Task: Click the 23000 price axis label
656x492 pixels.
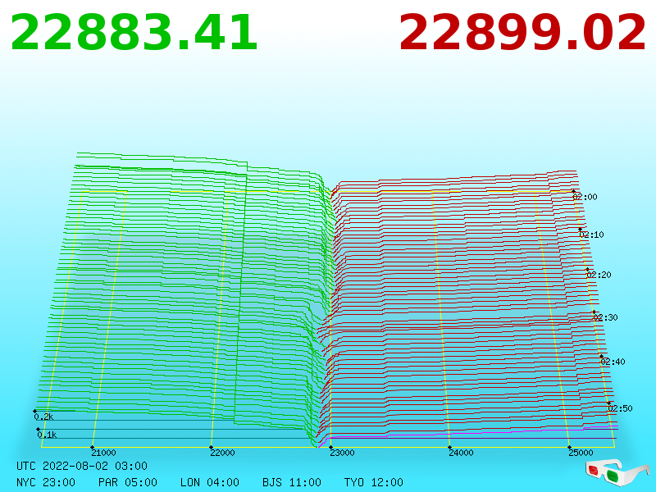Action: (x=342, y=453)
